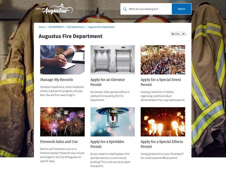
Task: Open Firework Sales and Use link
Action: pos(59,142)
